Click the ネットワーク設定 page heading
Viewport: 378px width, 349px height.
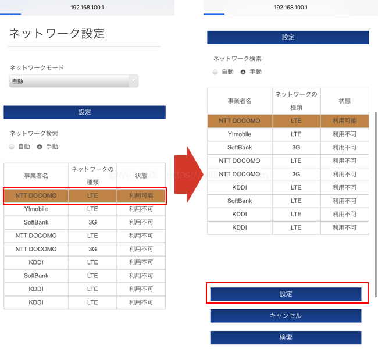point(57,33)
